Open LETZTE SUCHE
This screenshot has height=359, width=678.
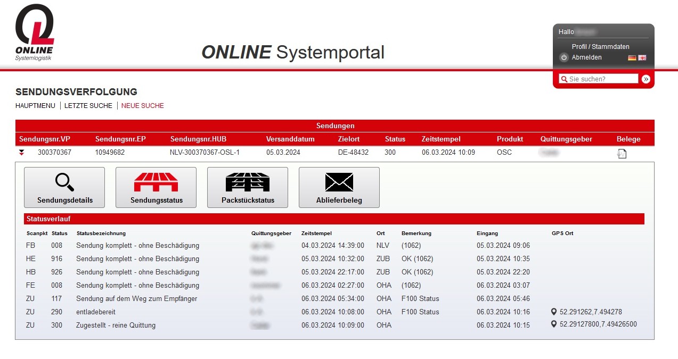pos(88,106)
